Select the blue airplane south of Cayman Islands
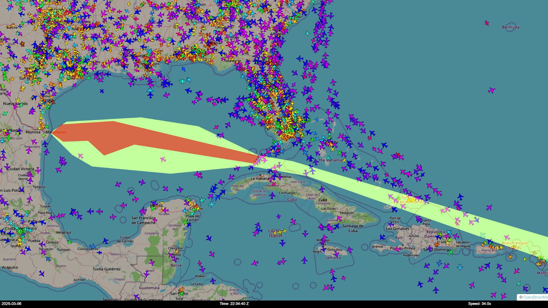Screen dimensions: 548x308 coord(282,243)
